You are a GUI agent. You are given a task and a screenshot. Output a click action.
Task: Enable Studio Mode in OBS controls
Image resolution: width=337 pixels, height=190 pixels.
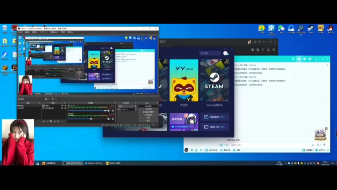coord(148,115)
